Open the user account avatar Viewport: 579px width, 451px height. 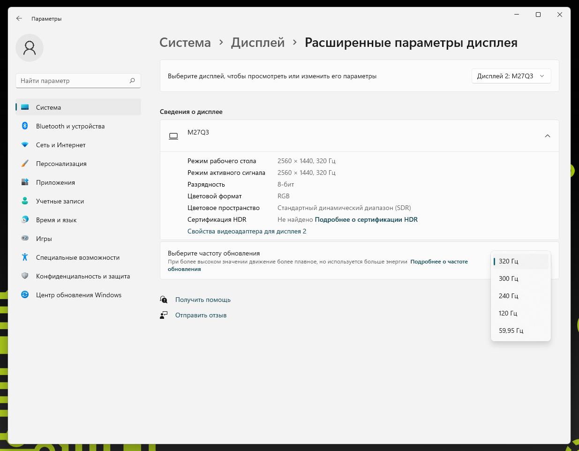[30, 47]
